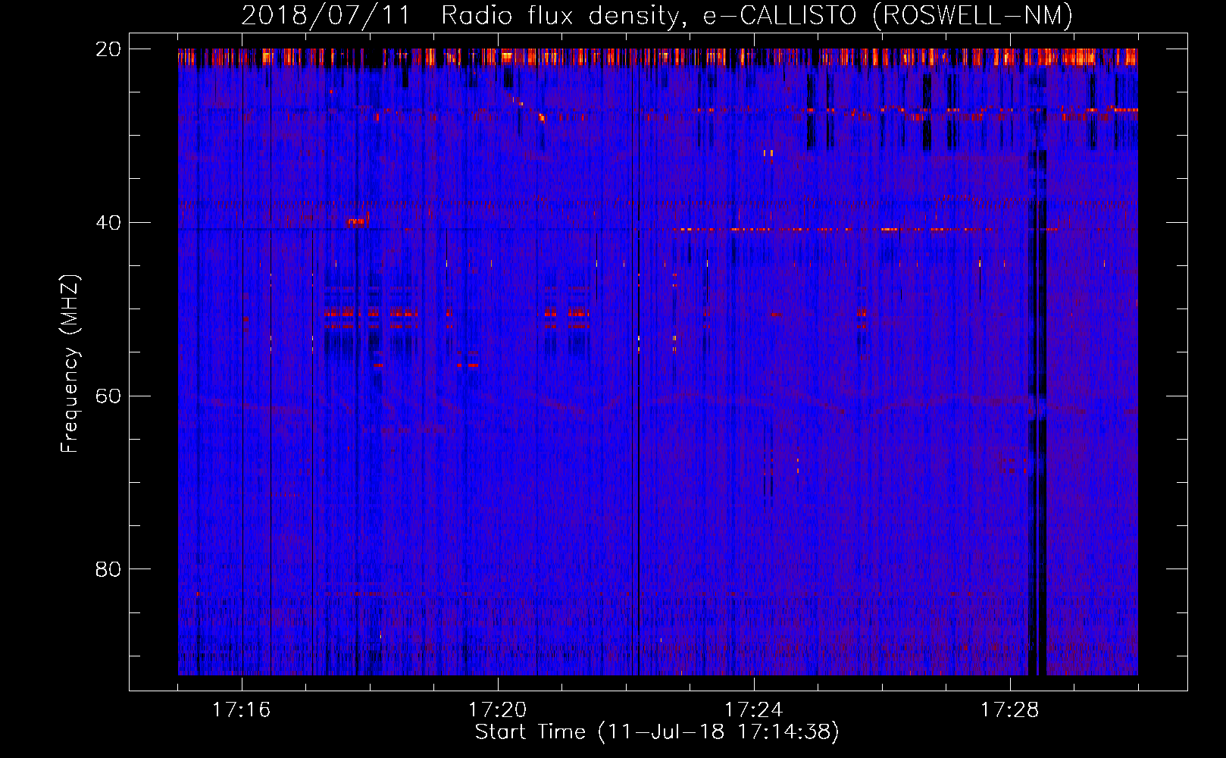Click the '17:24' time tick label
Image resolution: width=1226 pixels, height=758 pixels.
click(753, 710)
